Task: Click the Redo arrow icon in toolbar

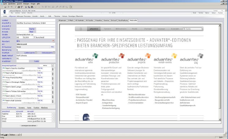Action: tap(39, 7)
